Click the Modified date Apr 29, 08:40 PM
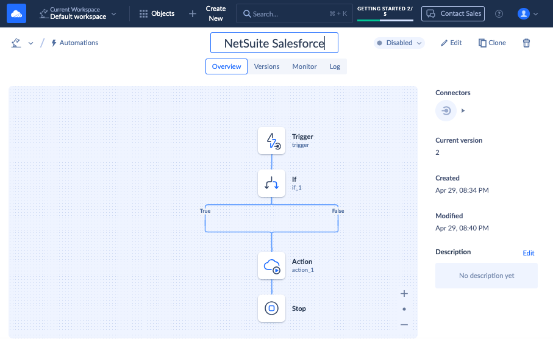This screenshot has width=553, height=339. (x=462, y=228)
